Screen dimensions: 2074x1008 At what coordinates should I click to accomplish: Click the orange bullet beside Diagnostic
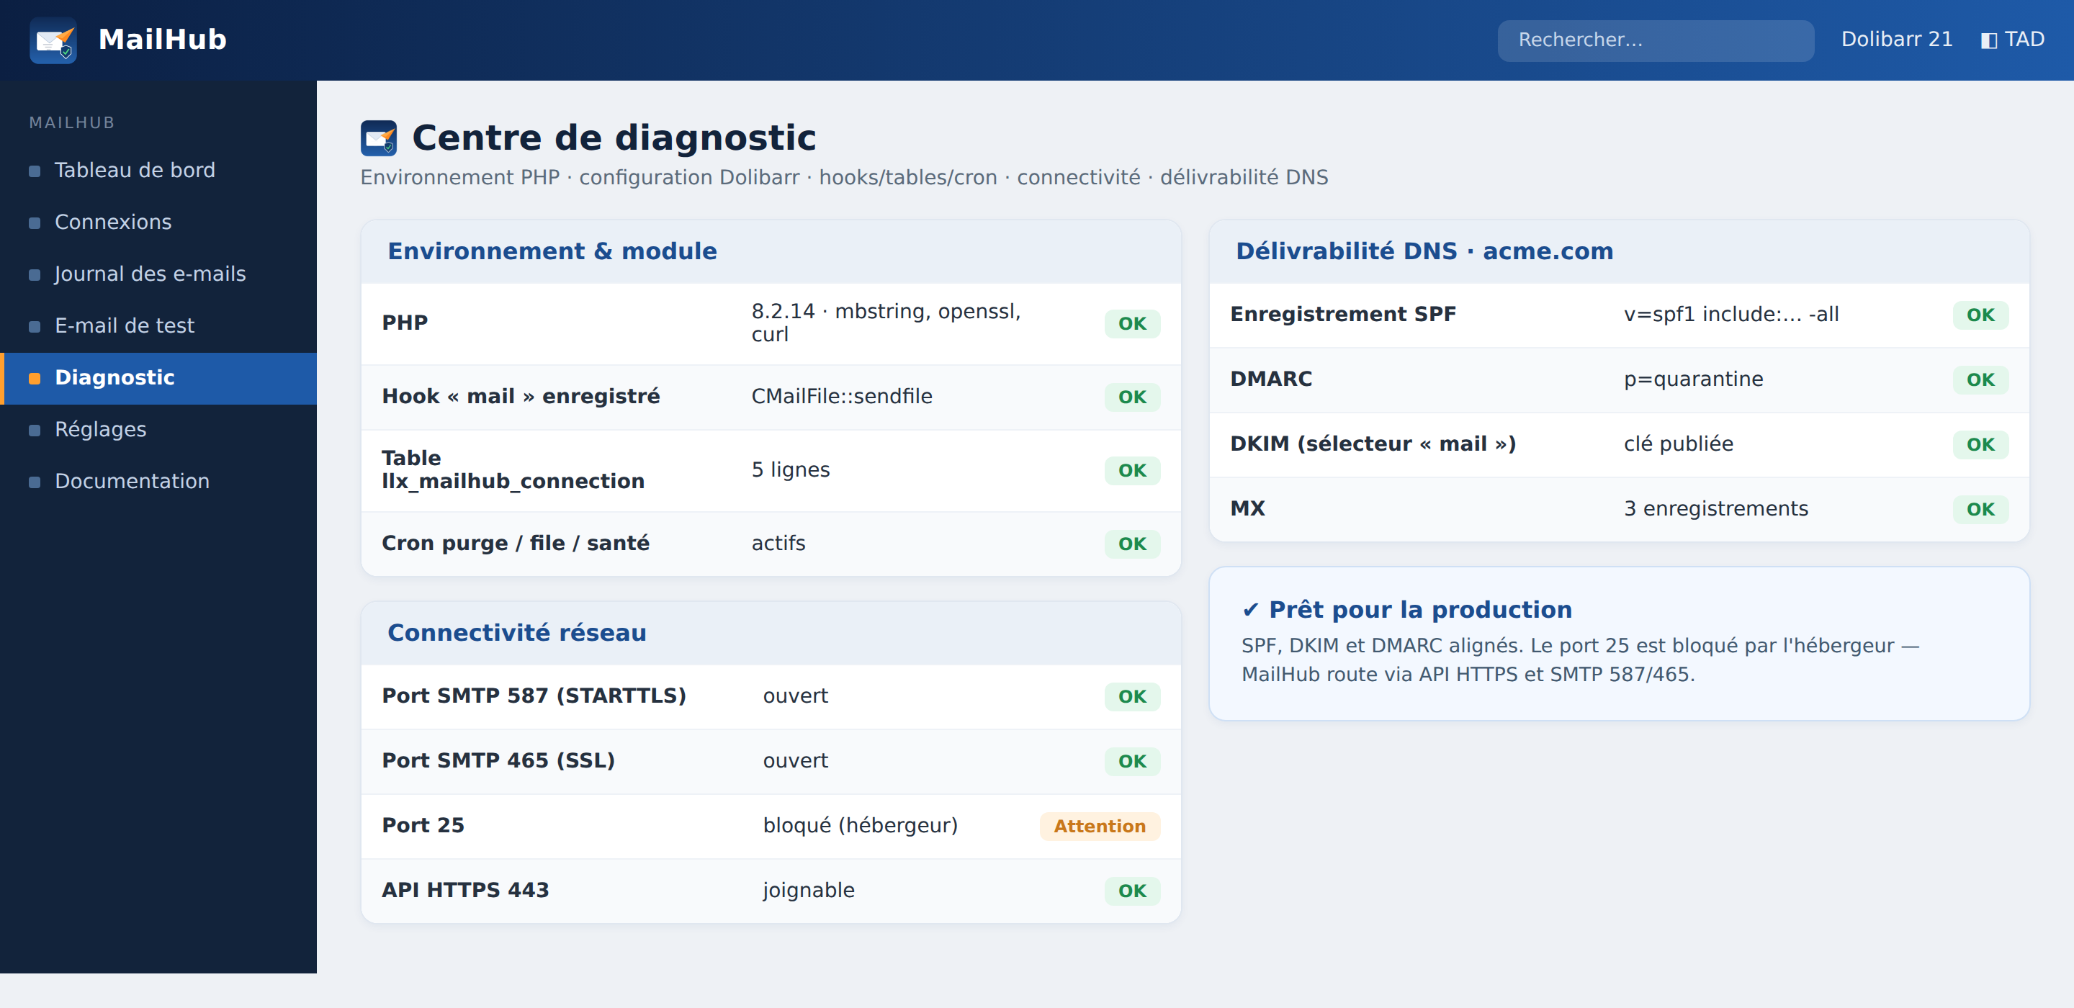click(x=35, y=379)
